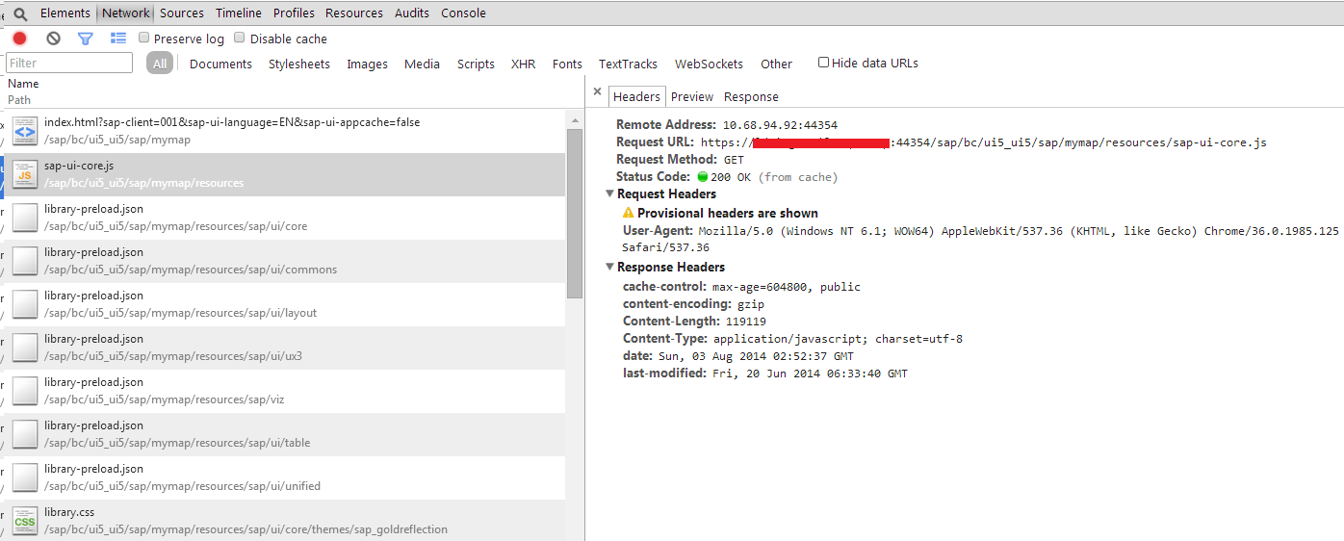Viewport: 1344px width, 541px height.
Task: Select the Response tab
Action: [751, 97]
